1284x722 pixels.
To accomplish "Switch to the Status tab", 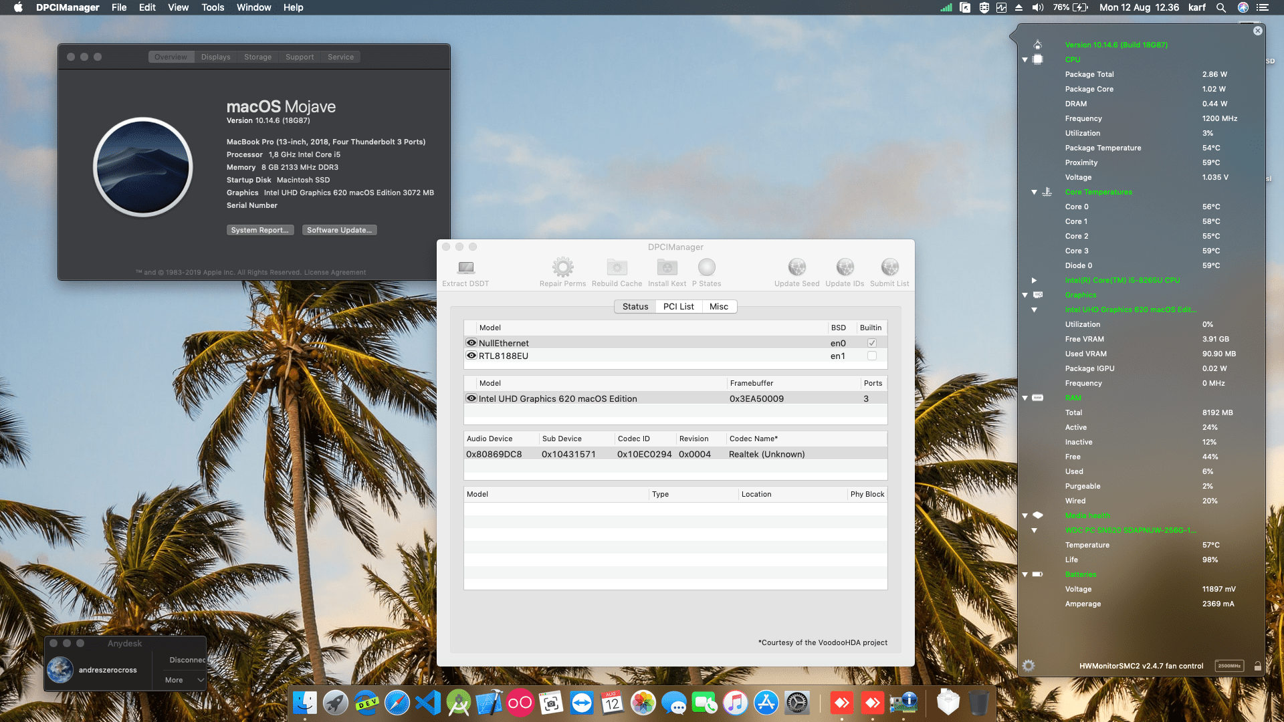I will pyautogui.click(x=635, y=306).
